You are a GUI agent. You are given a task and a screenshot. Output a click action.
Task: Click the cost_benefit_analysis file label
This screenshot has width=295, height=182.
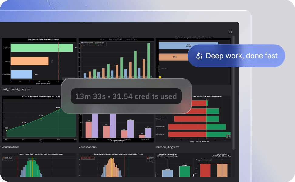pos(16,89)
